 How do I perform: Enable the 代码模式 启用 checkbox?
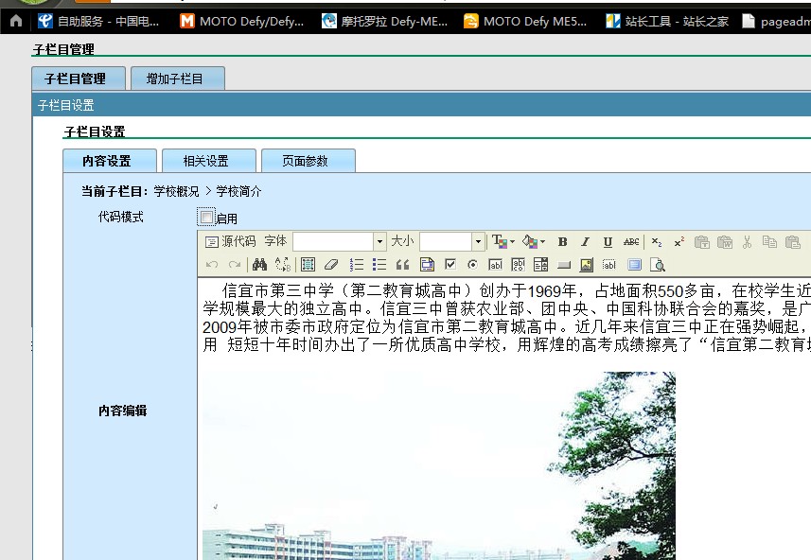207,218
